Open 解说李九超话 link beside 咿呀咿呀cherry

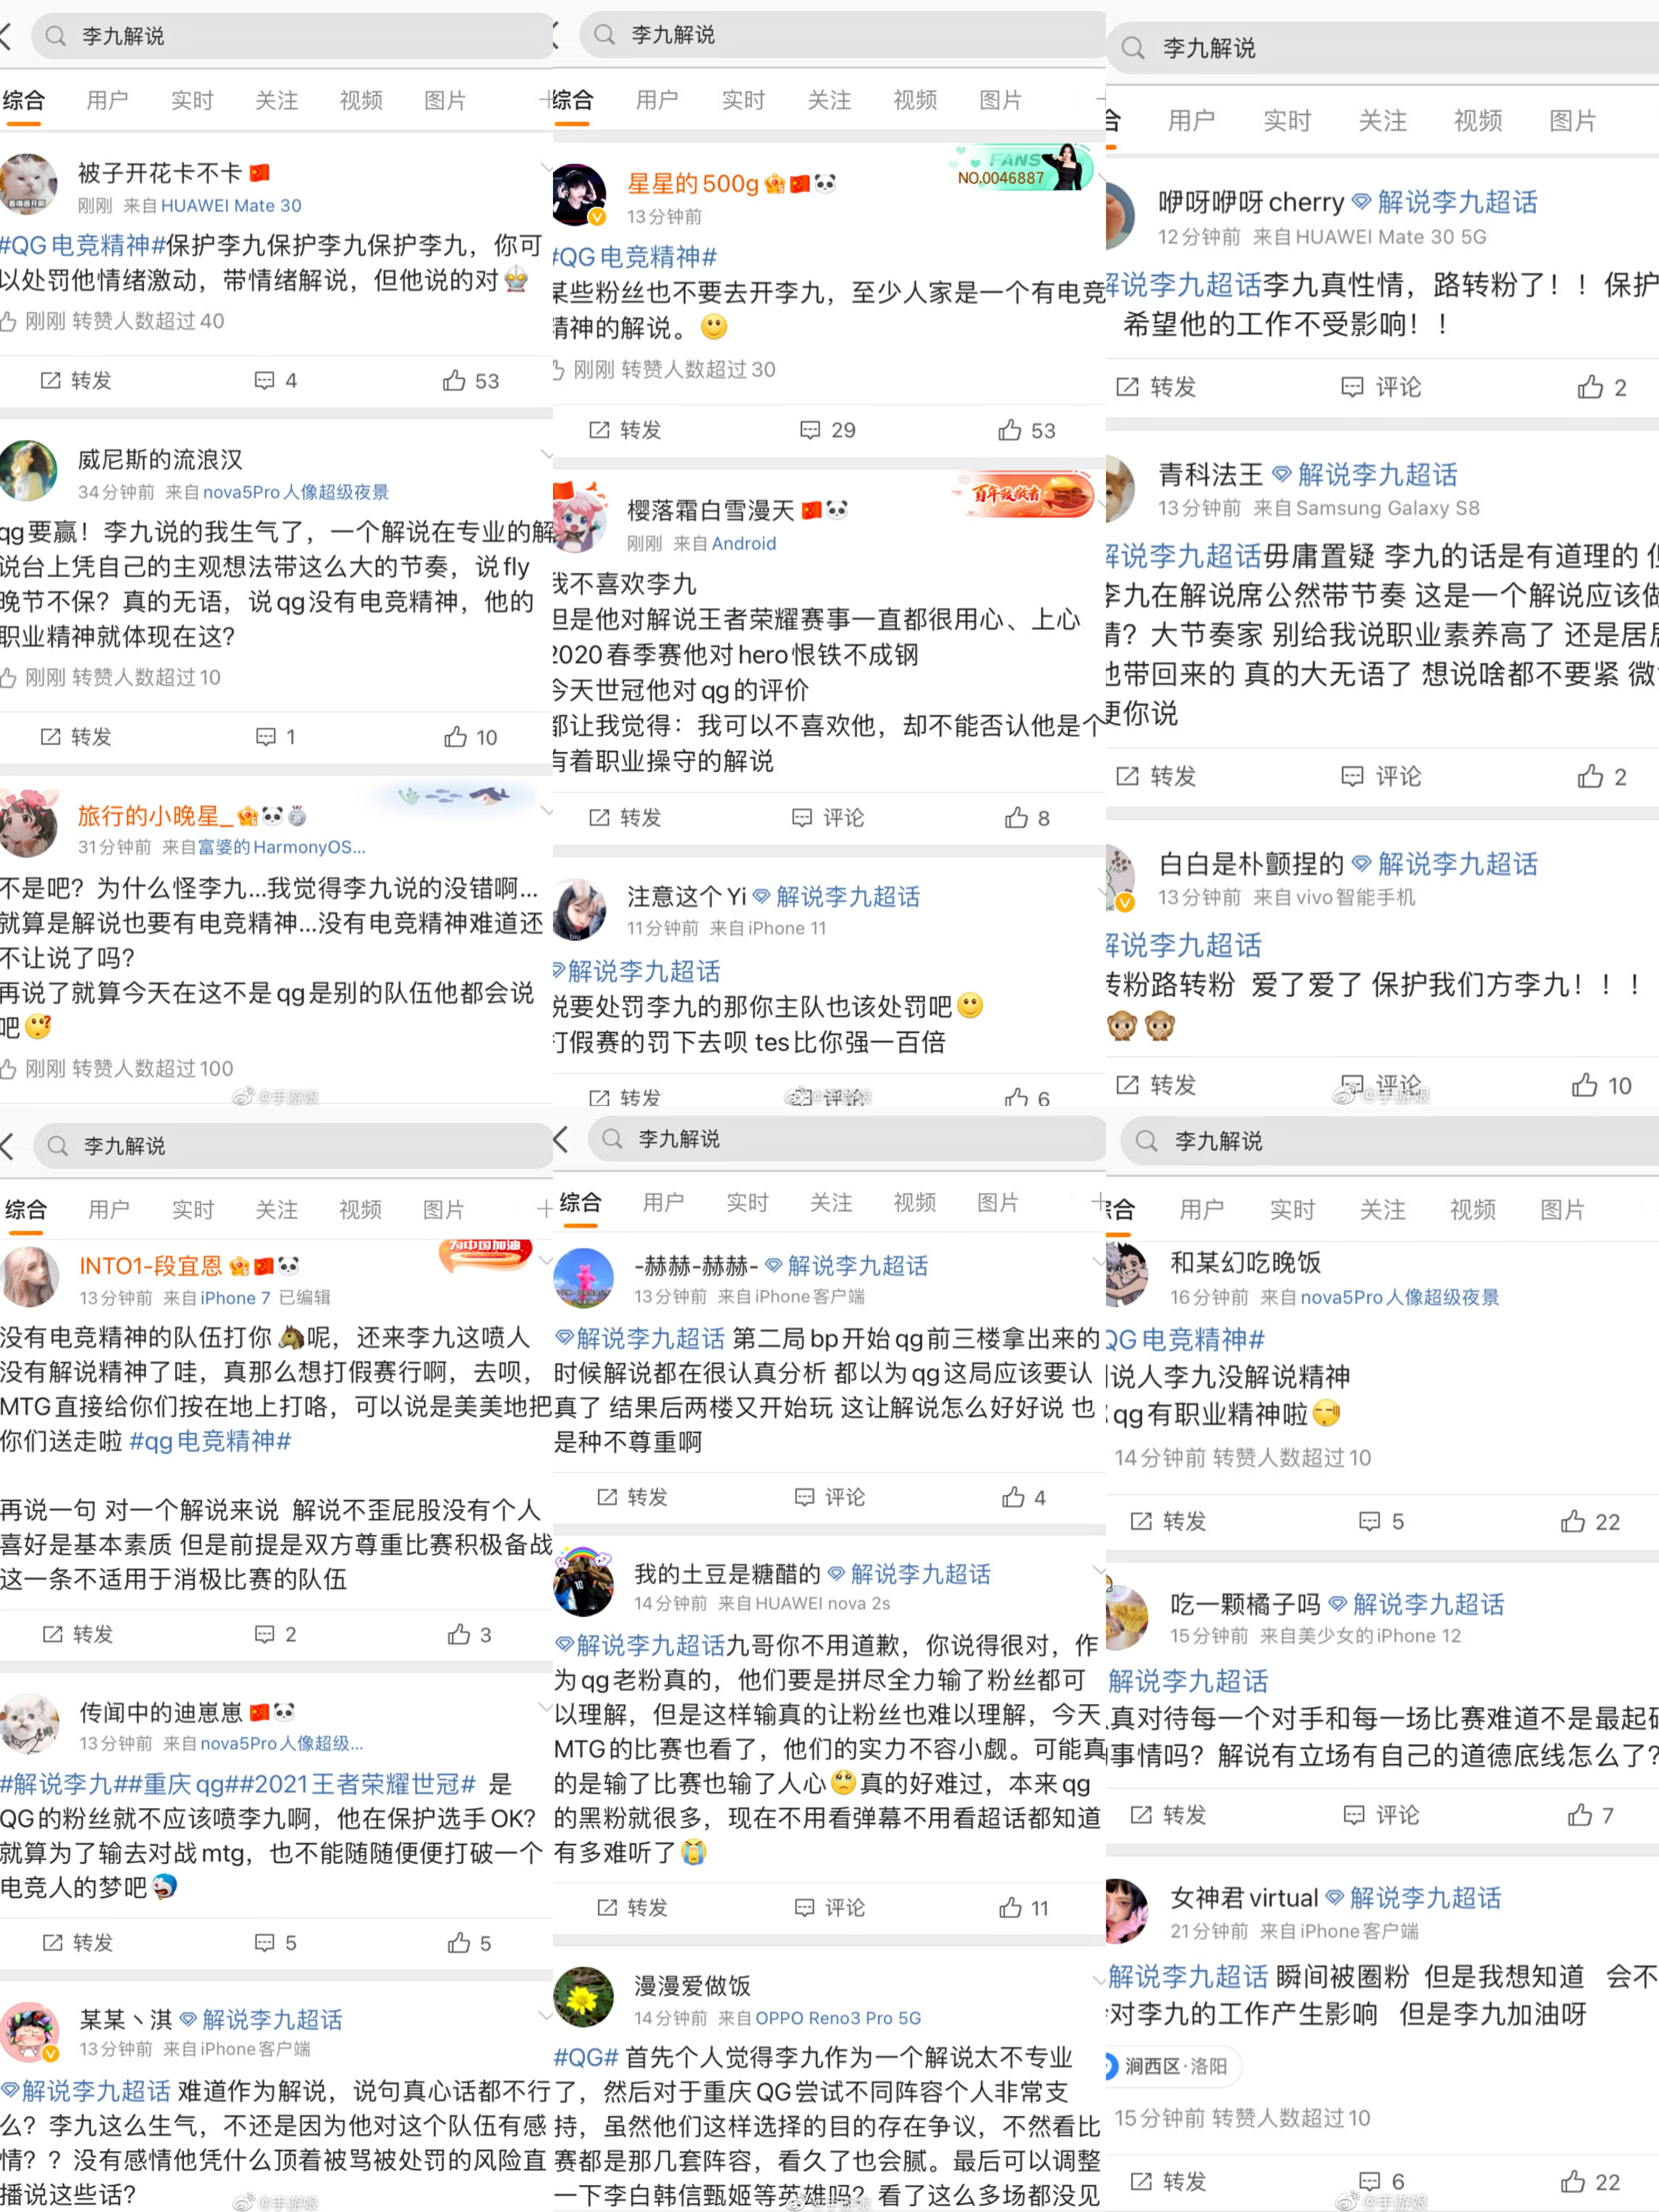[x=1457, y=203]
